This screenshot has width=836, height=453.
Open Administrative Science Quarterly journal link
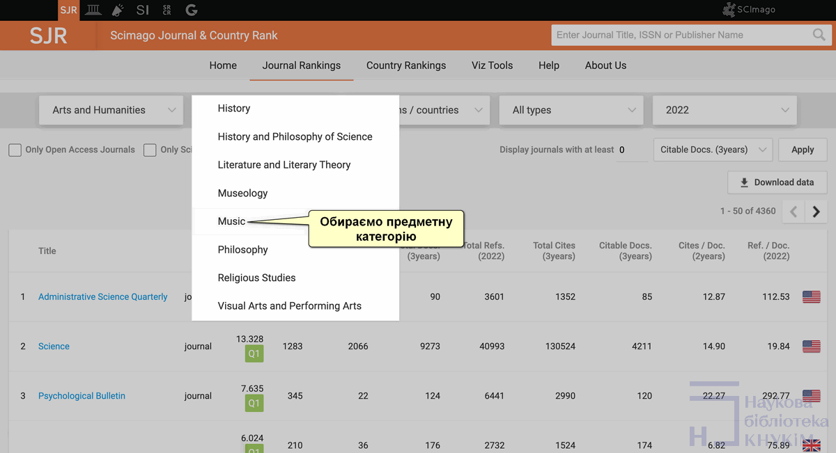pyautogui.click(x=103, y=296)
